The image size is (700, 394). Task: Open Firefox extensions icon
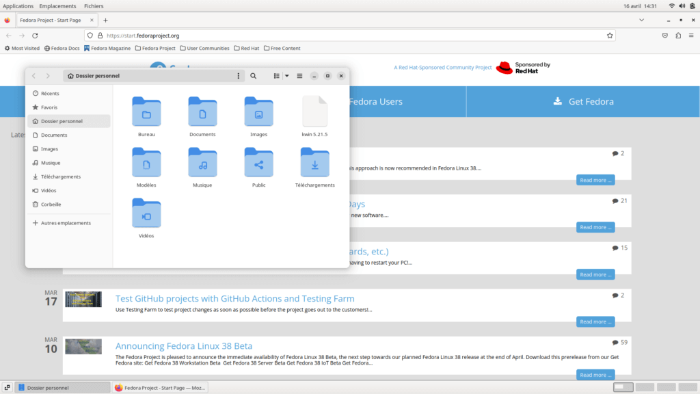678,36
